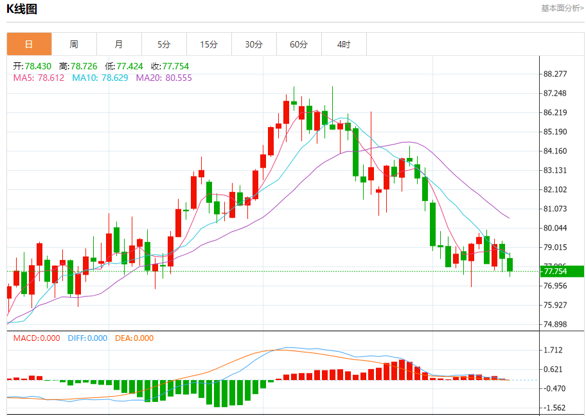The width and height of the screenshot is (586, 416).
Task: Click the high price 78.726
Action: [84, 67]
